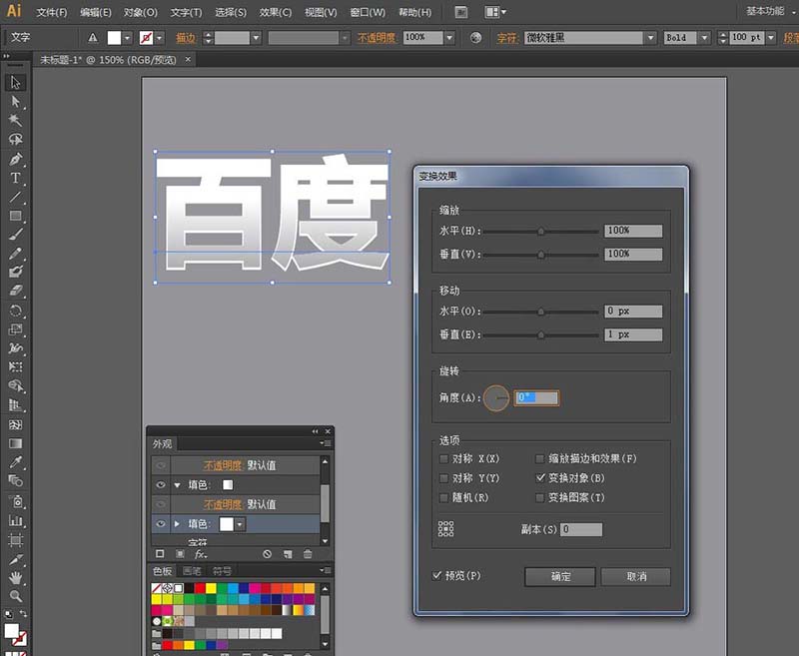Open font size 100 pt dropdown
Image resolution: width=799 pixels, height=656 pixels.
770,38
